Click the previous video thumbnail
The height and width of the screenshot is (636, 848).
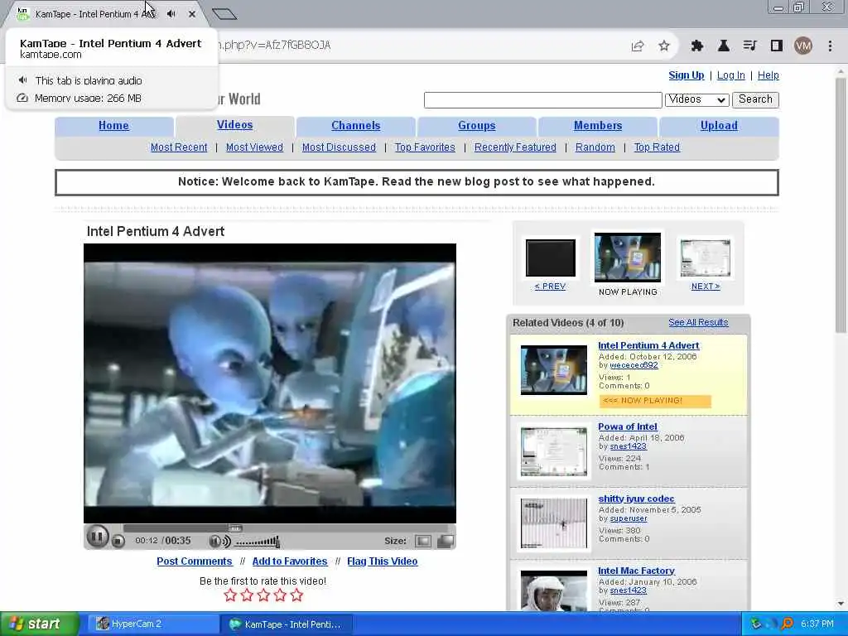(550, 258)
